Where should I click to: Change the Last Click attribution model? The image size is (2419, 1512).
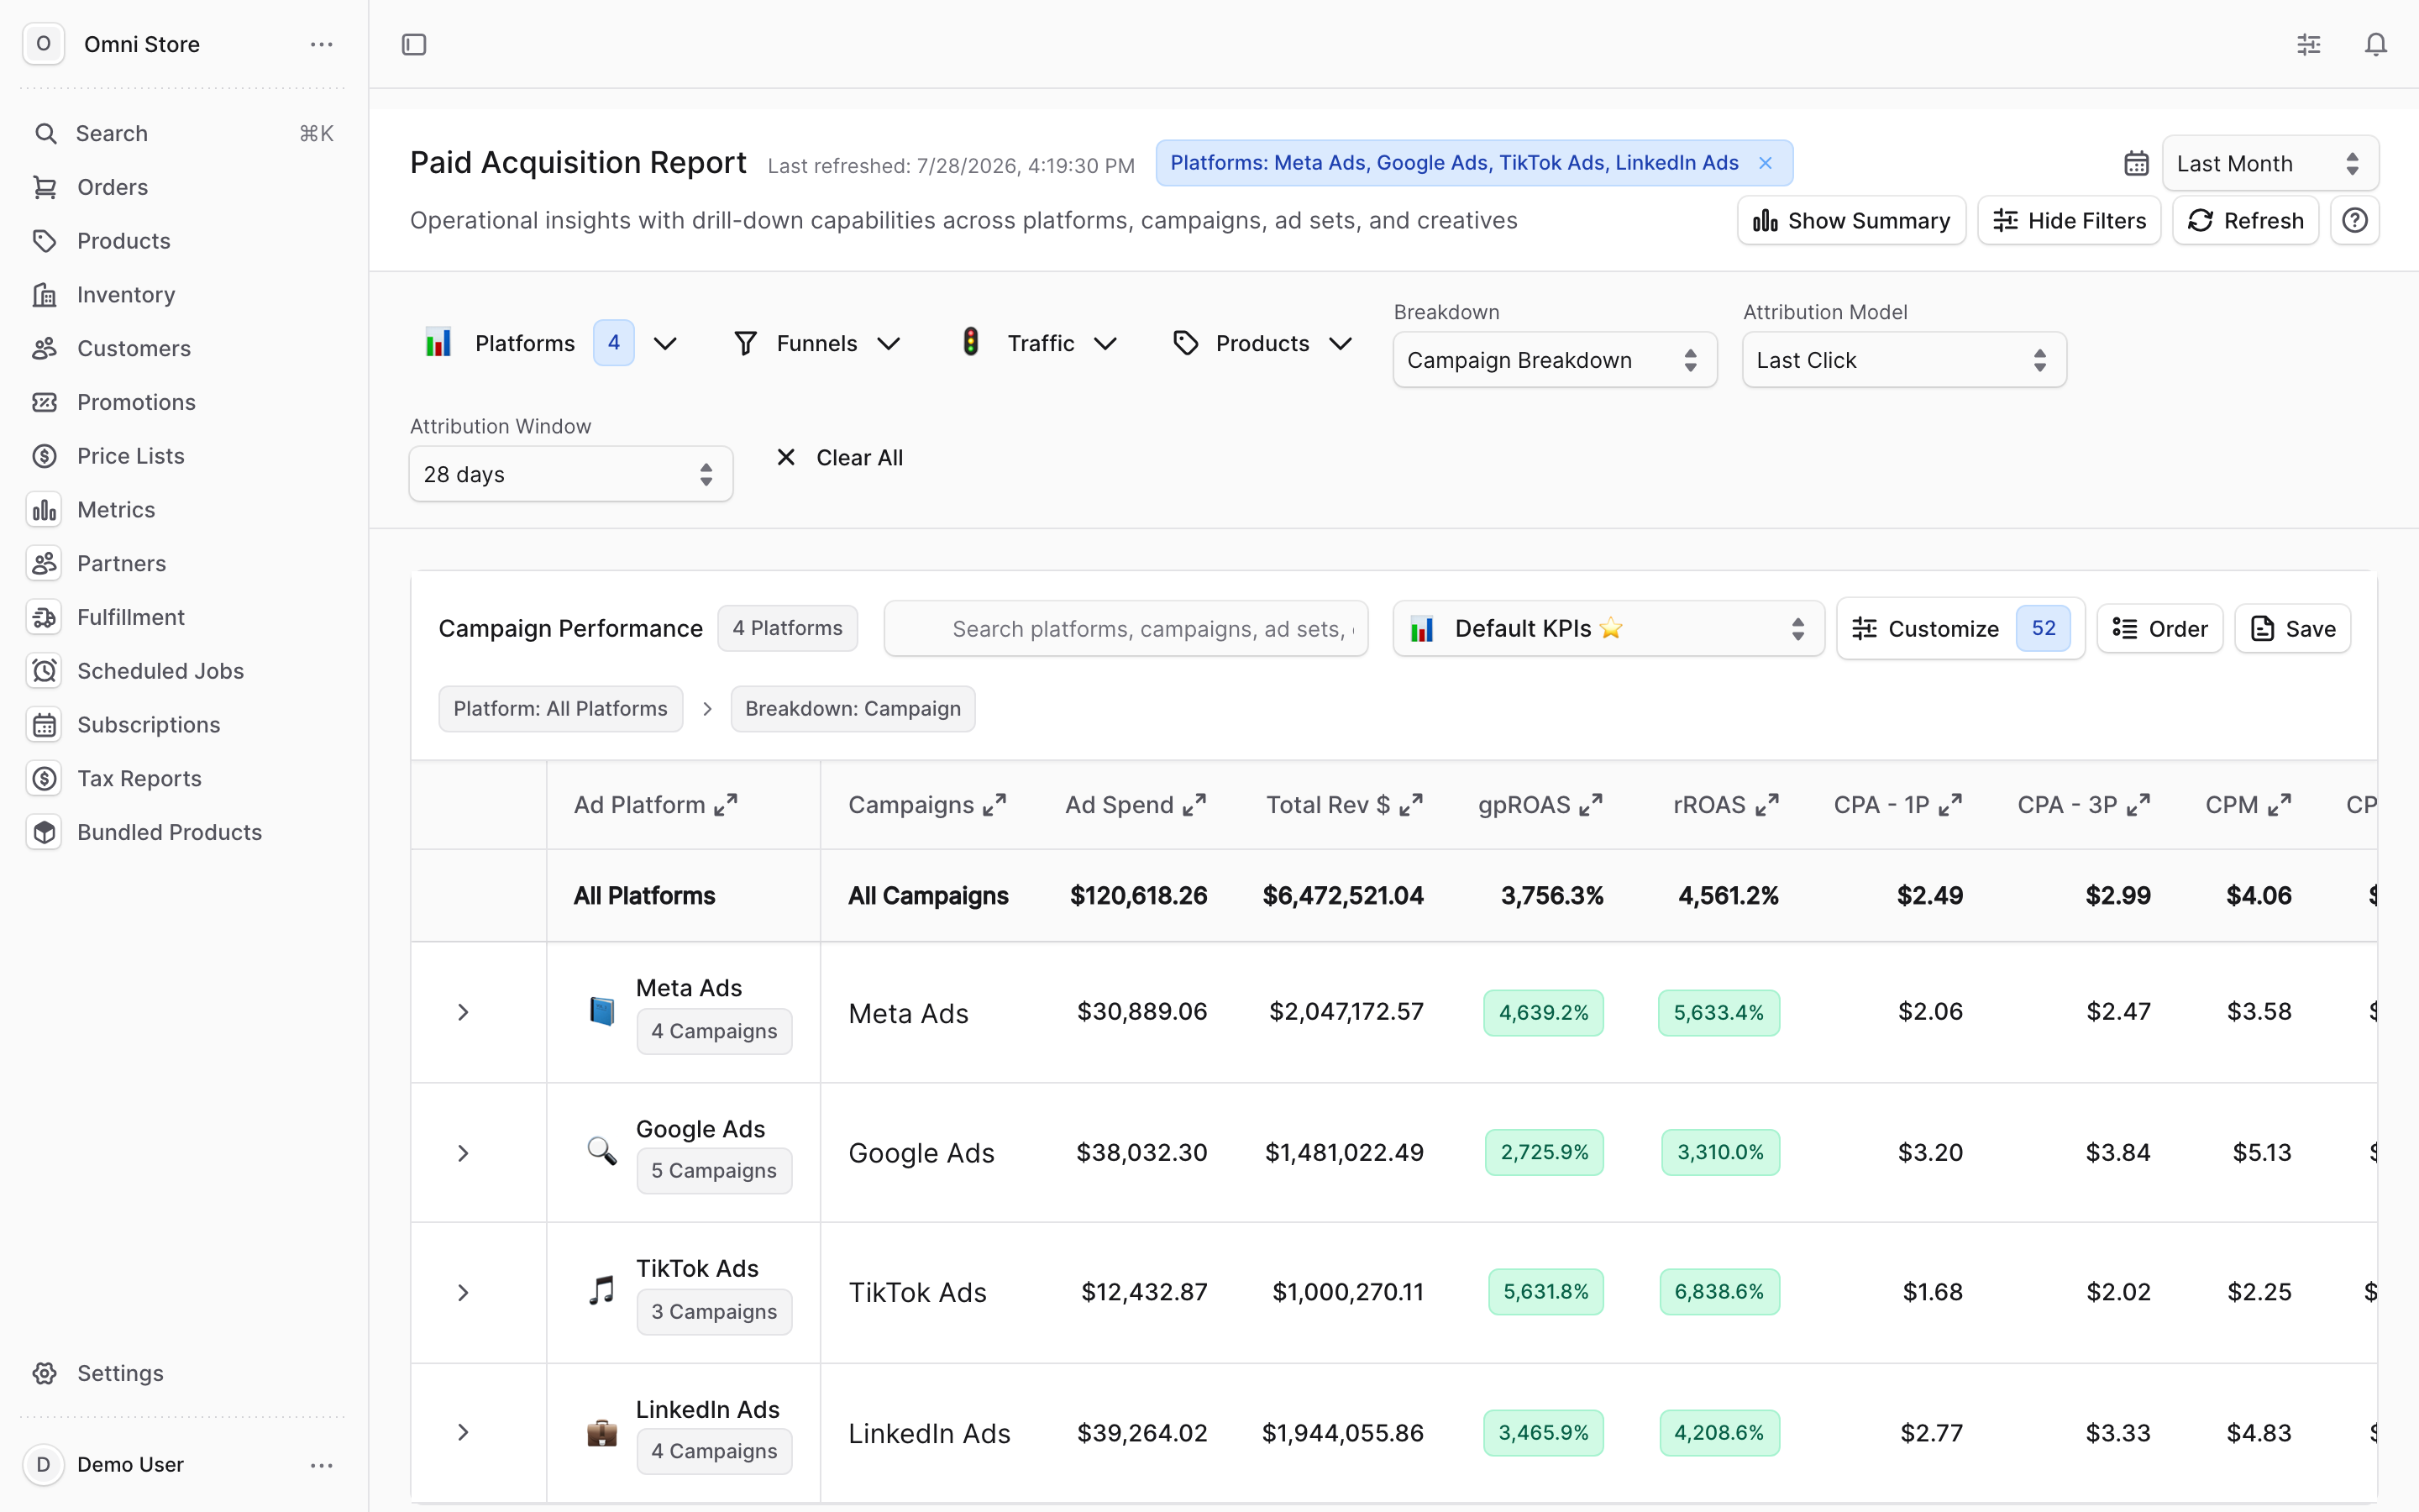1903,360
